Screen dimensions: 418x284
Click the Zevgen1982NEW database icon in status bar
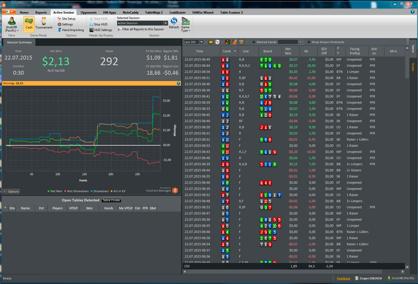356,278
